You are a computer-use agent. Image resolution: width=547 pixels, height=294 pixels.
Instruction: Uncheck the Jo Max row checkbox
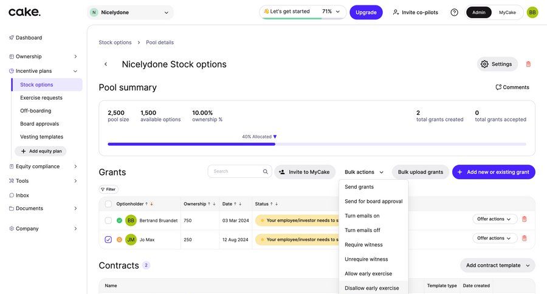tap(108, 240)
